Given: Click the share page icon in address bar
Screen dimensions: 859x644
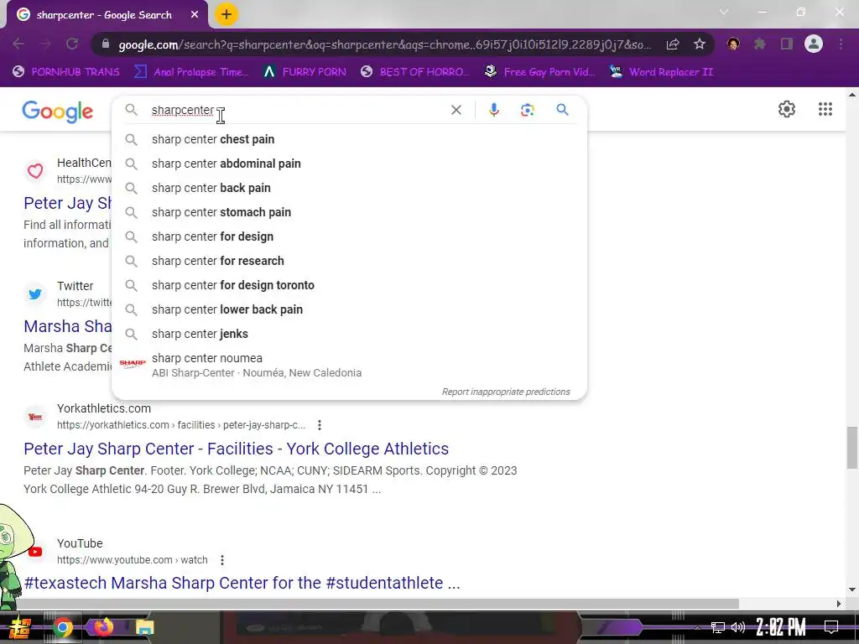Looking at the screenshot, I should click(x=673, y=44).
